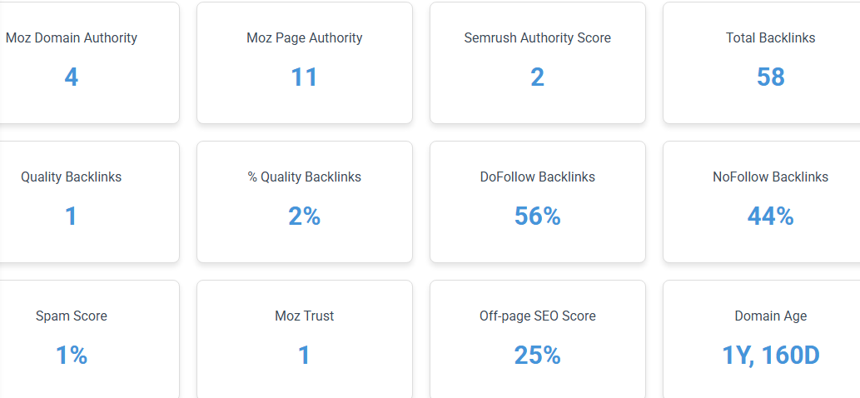
Task: Click the Moz Domain Authority value 4
Action: (x=72, y=77)
